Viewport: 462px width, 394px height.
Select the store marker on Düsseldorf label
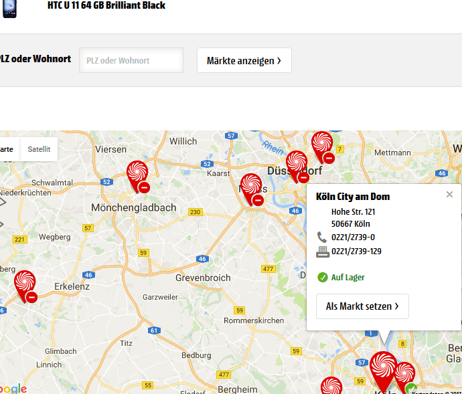[297, 167]
